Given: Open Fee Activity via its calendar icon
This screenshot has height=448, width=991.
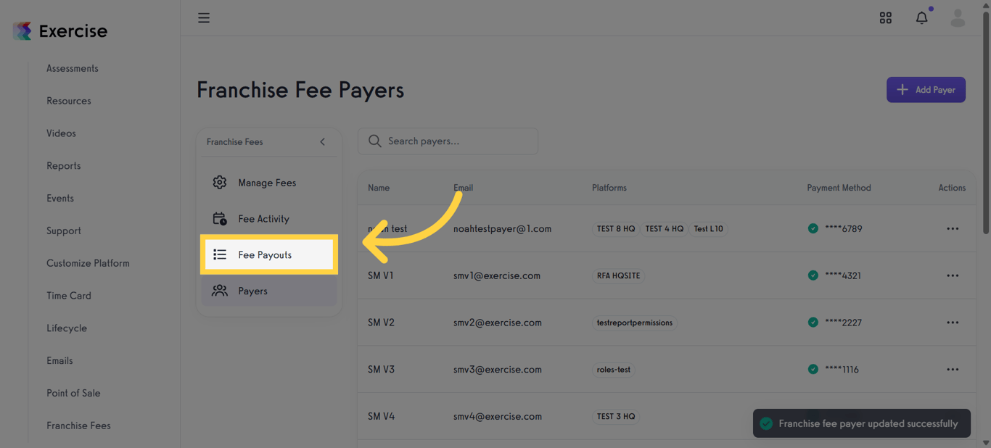Looking at the screenshot, I should pyautogui.click(x=220, y=218).
